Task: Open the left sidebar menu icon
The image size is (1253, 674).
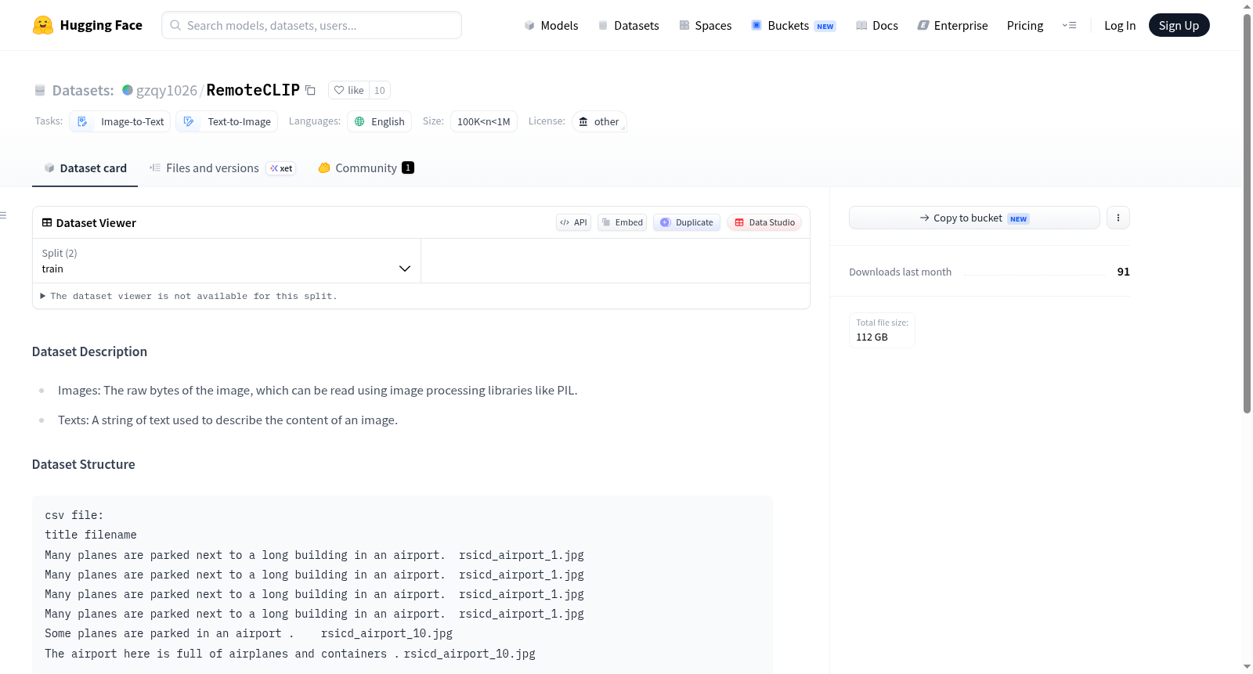Action: tap(4, 215)
